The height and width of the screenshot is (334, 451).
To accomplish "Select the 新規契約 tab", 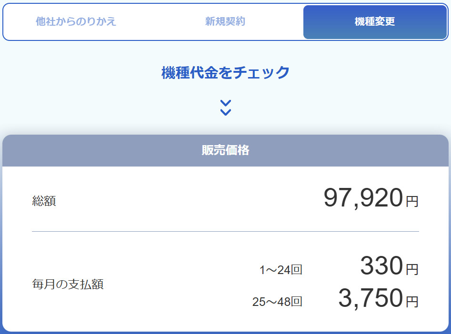I will tap(225, 22).
